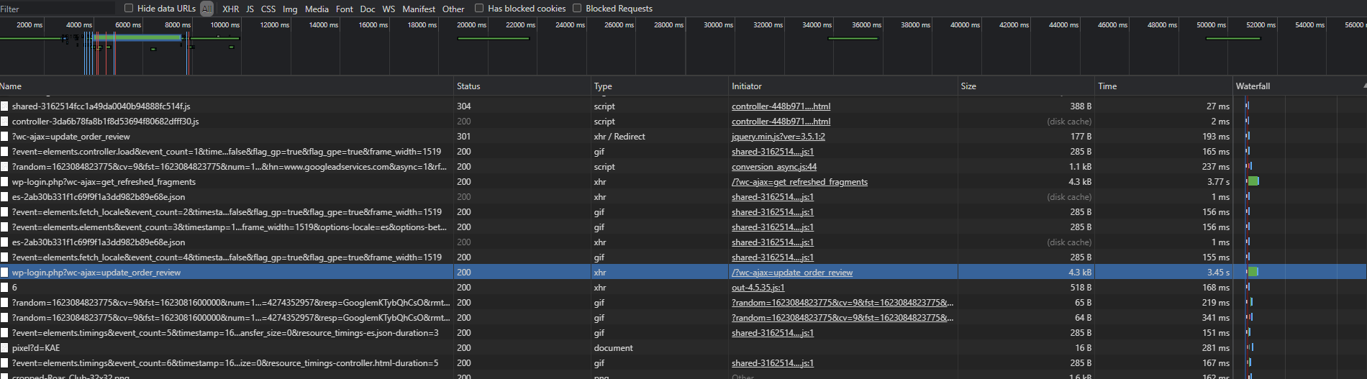Filter requests by JS
The height and width of the screenshot is (379, 1367).
(250, 9)
